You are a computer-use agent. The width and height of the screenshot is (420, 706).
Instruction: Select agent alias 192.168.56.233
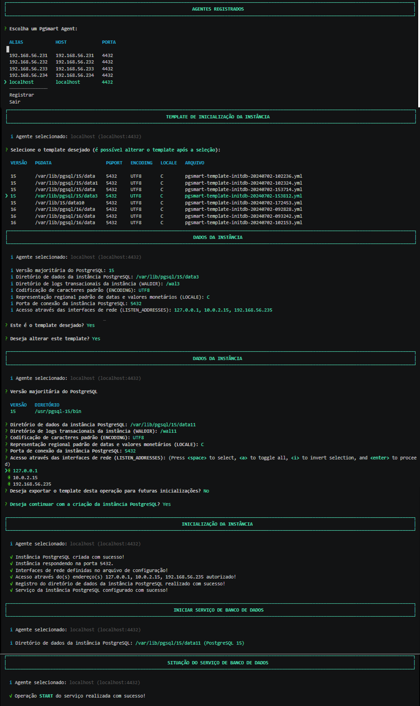coord(28,69)
